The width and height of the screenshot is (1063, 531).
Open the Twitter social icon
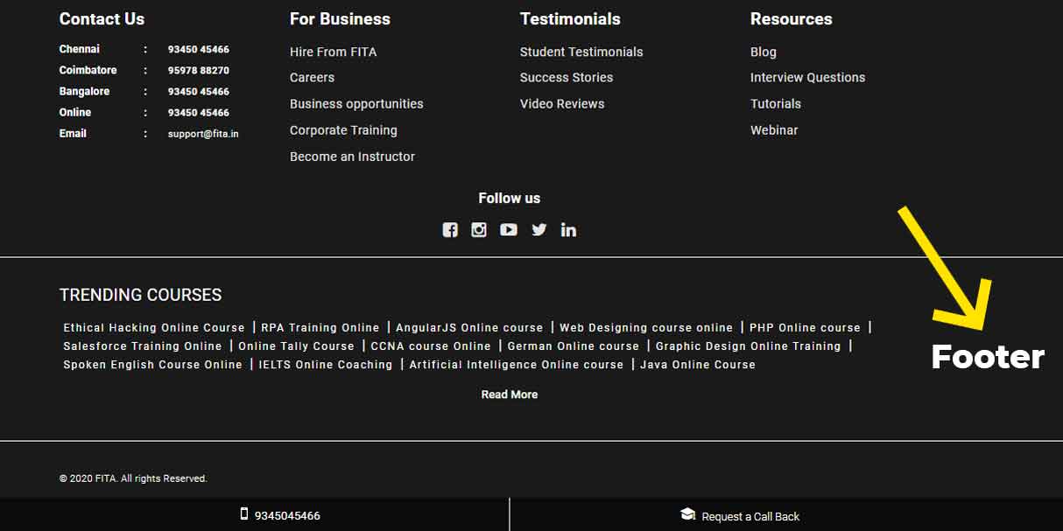pos(539,230)
